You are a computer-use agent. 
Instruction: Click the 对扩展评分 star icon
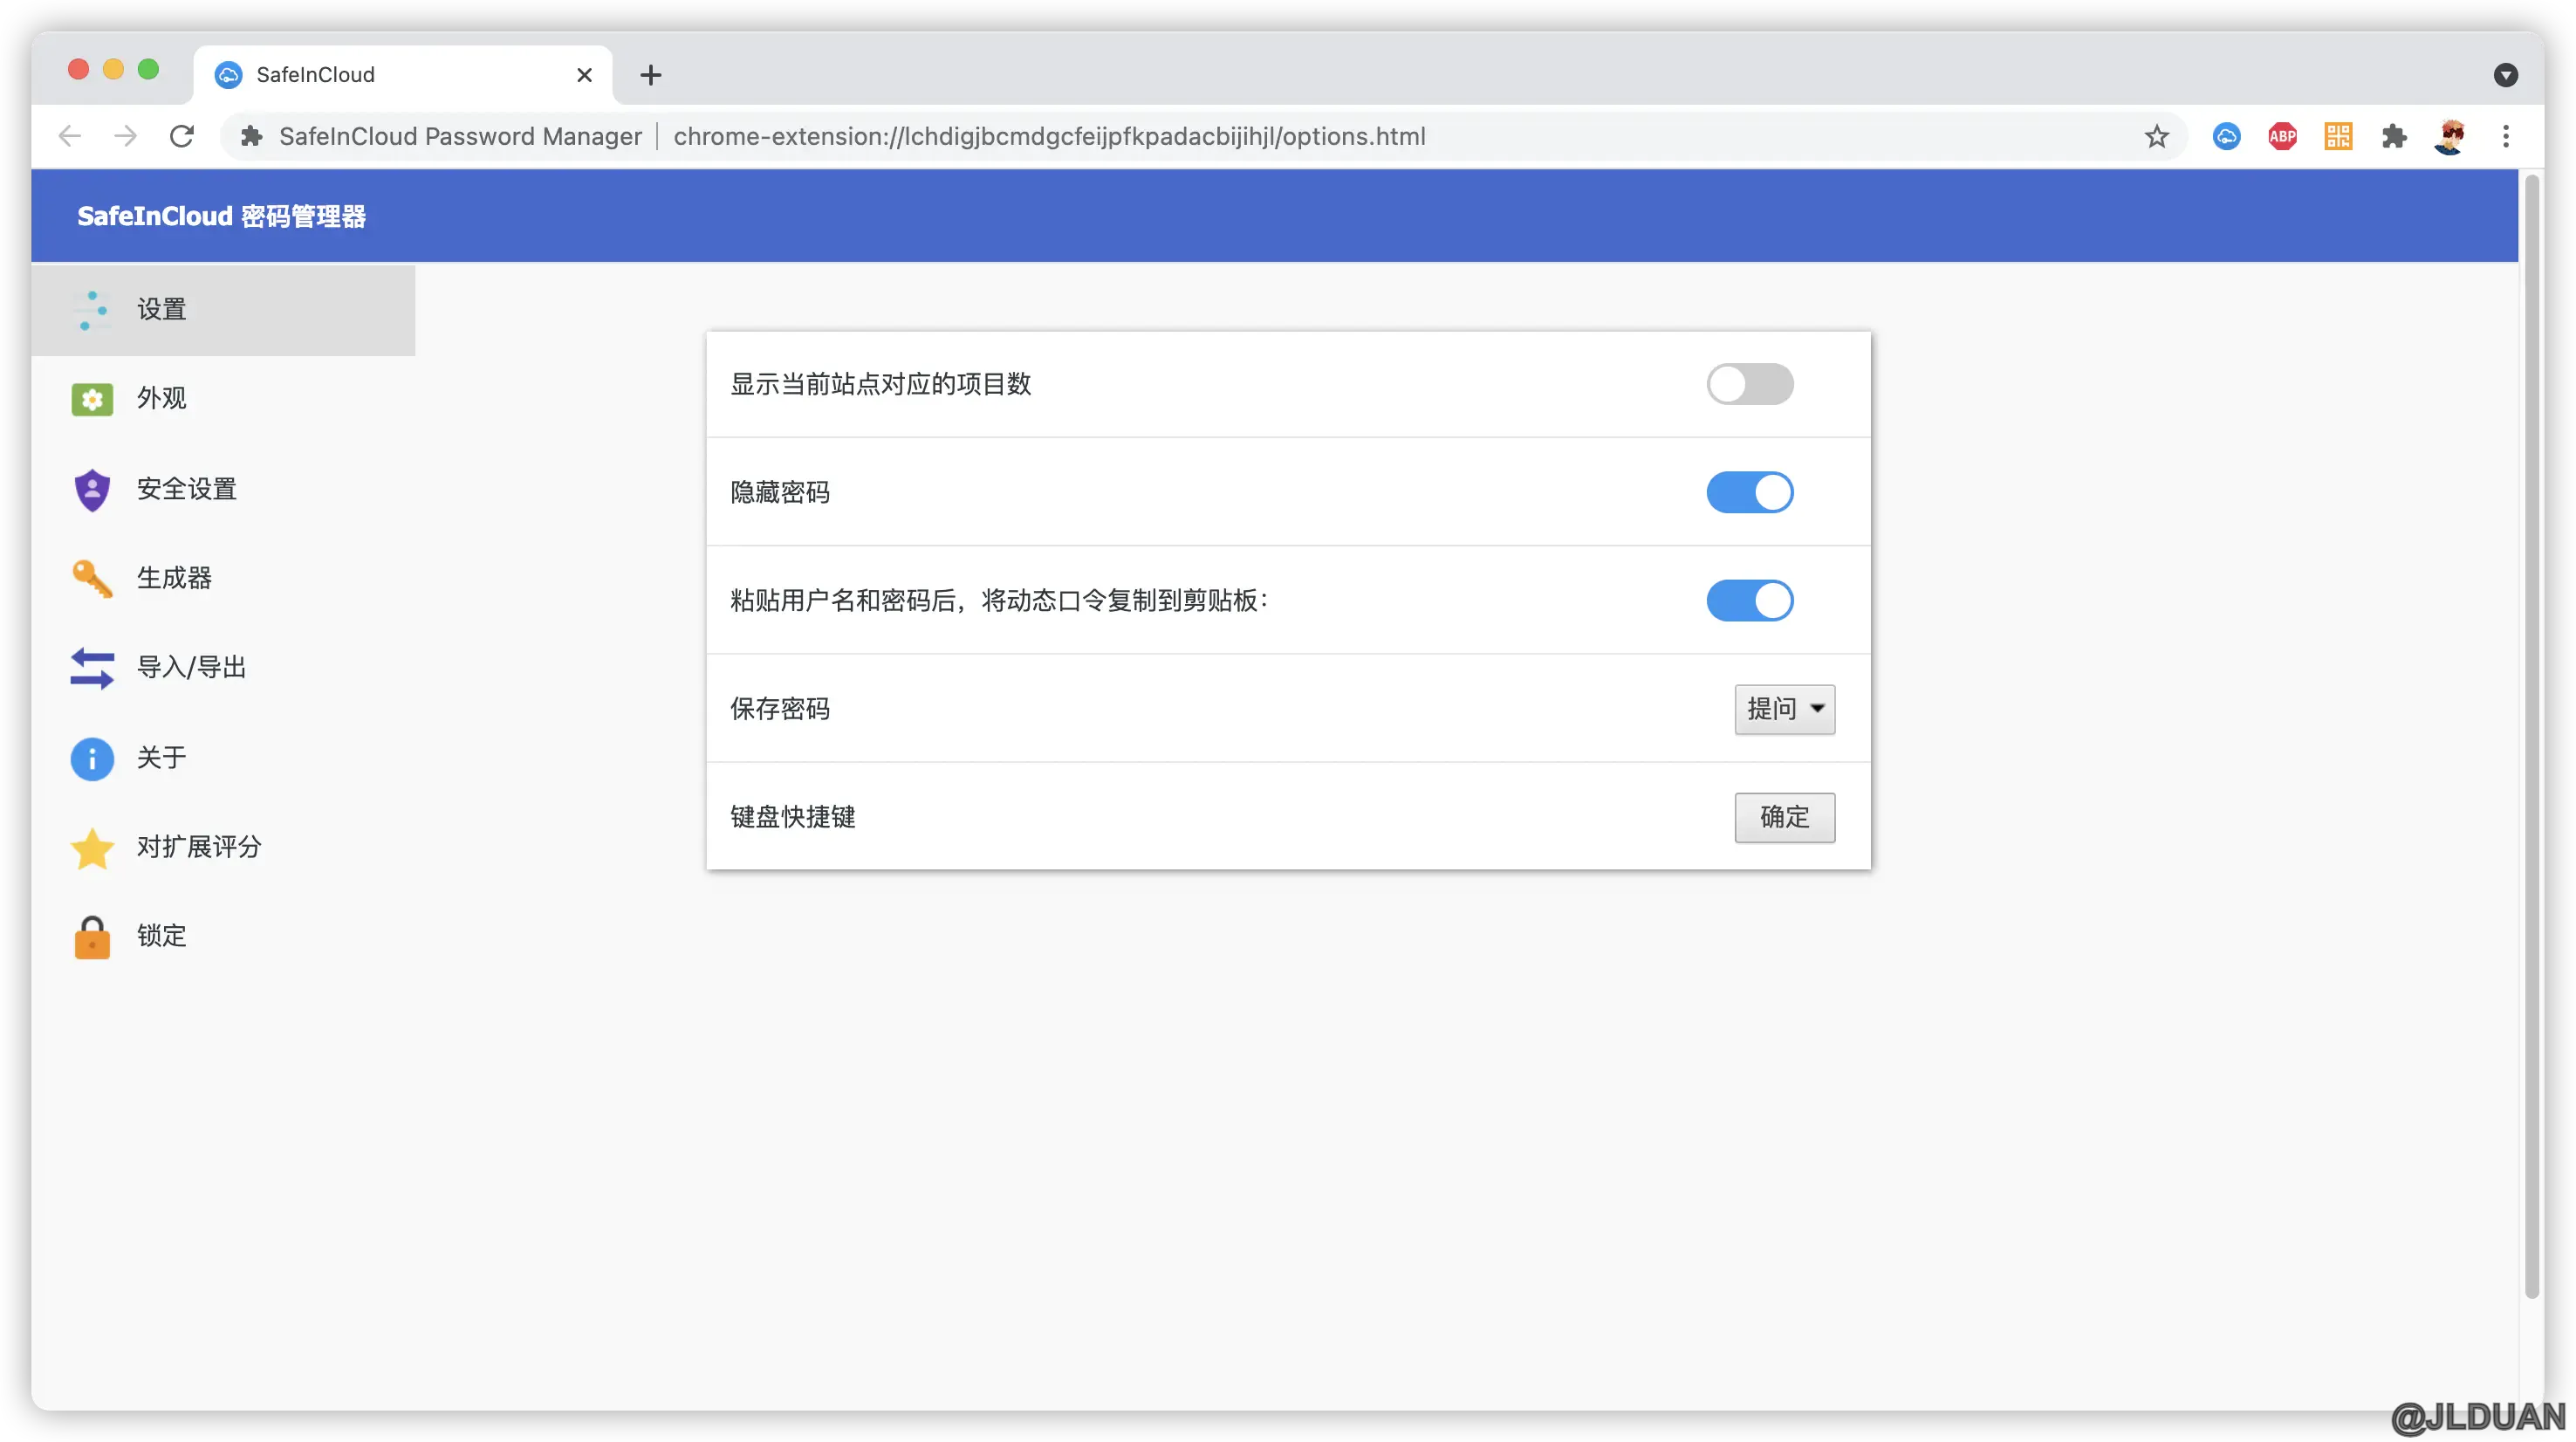tap(92, 848)
